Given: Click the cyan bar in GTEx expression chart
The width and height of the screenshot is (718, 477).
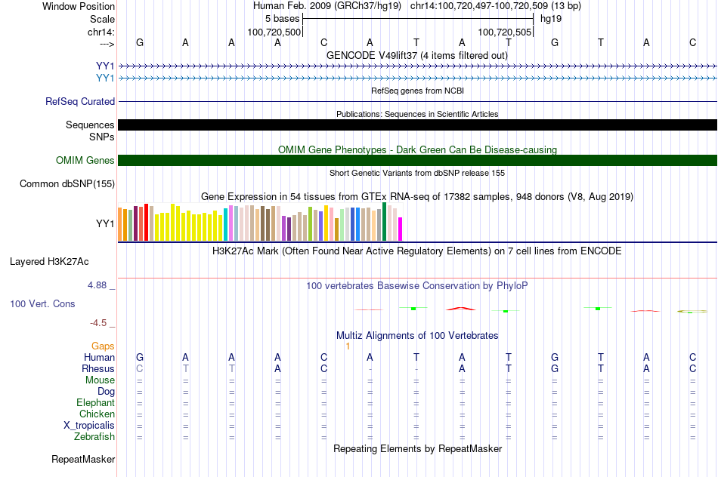Looking at the screenshot, I should pyautogui.click(x=225, y=225).
